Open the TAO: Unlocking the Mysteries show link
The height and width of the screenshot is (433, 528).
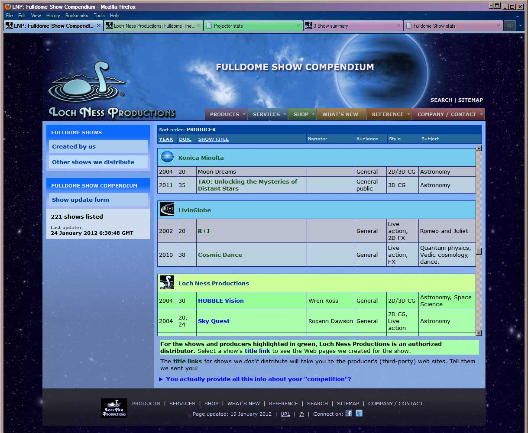[x=247, y=185]
